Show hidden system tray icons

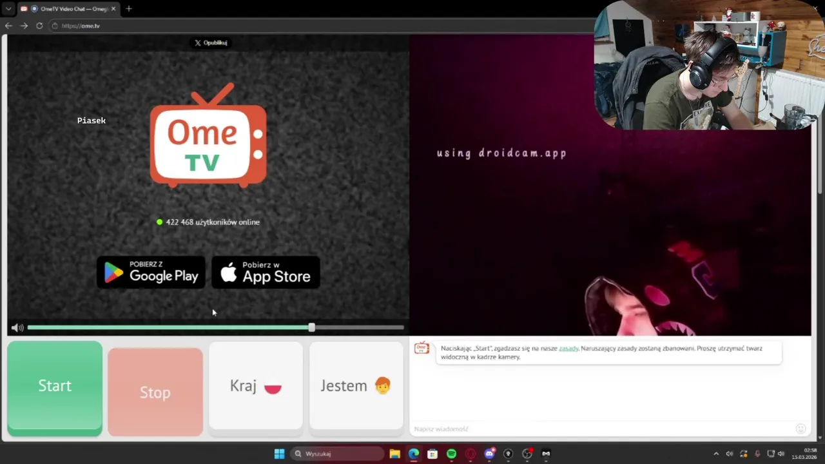pyautogui.click(x=716, y=454)
